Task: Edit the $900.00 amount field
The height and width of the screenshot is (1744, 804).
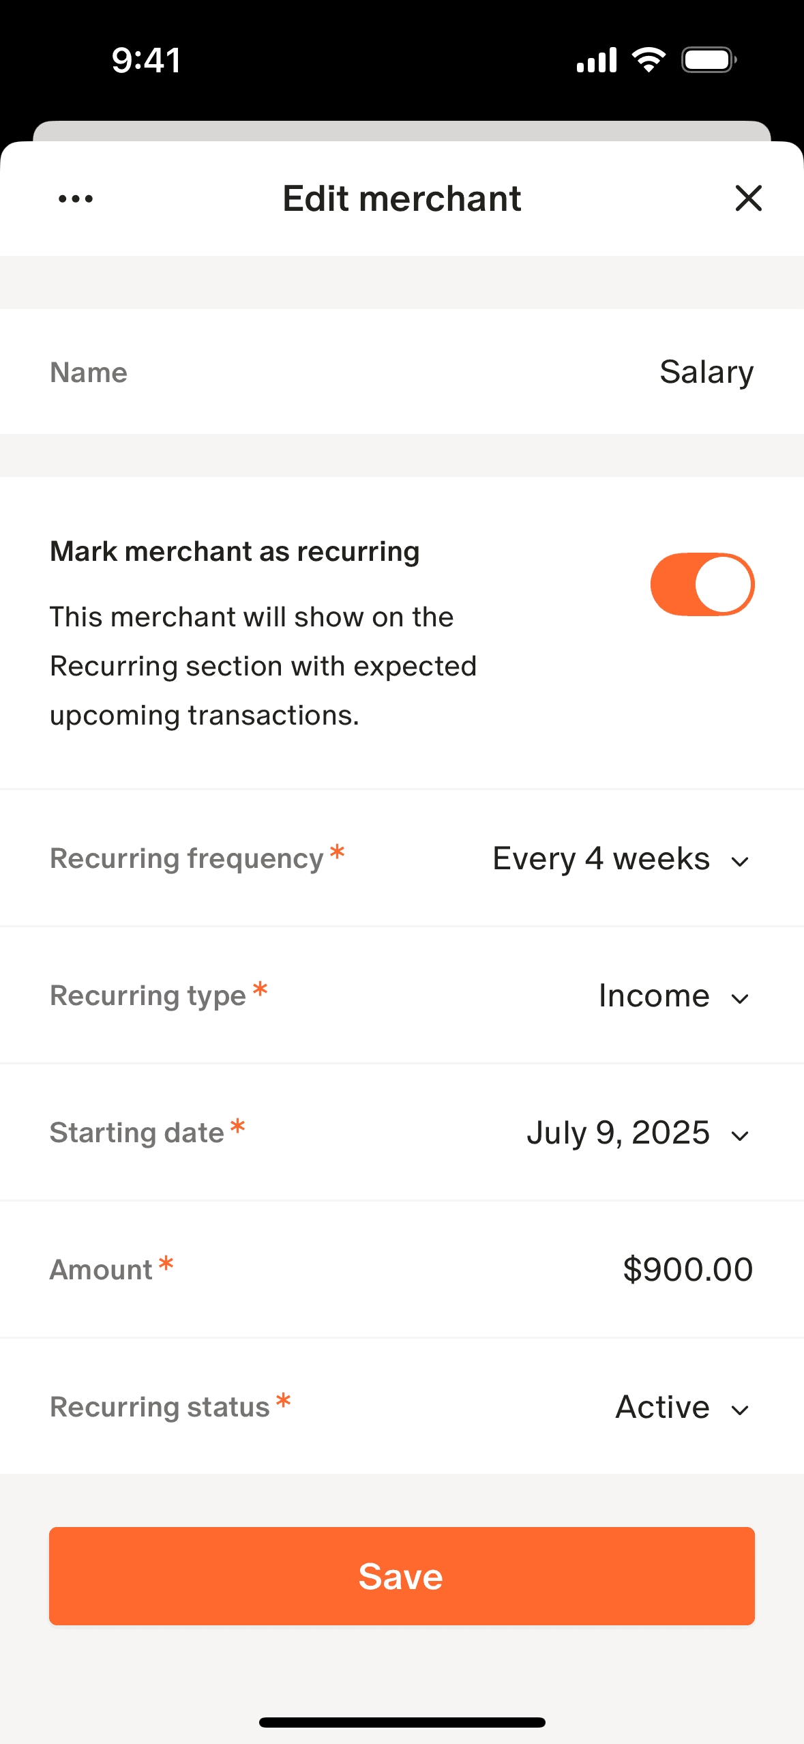Action: click(x=687, y=1270)
